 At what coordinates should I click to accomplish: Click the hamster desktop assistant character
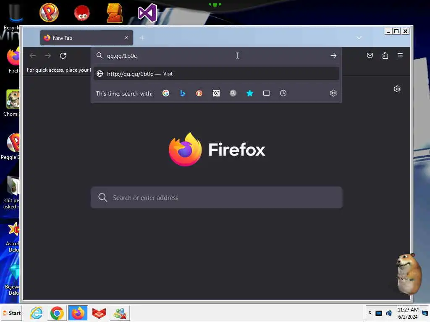(x=409, y=273)
